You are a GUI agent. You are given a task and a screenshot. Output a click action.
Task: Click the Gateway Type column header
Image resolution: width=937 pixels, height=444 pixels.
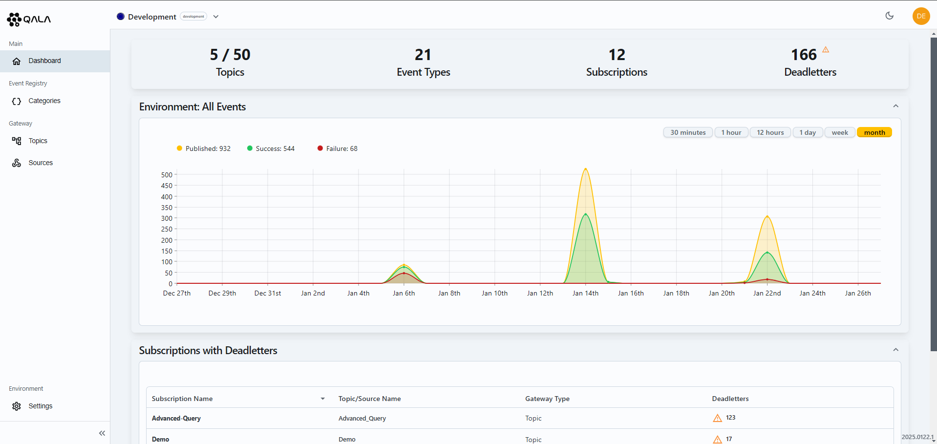click(x=547, y=399)
